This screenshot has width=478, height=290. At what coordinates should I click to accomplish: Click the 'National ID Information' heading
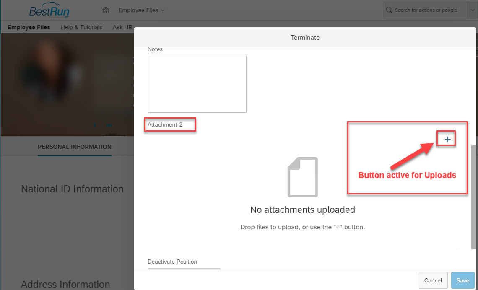(x=72, y=189)
